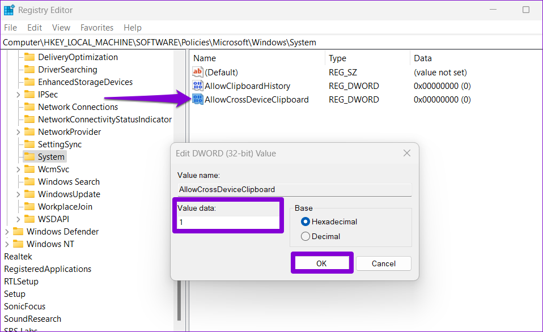Image resolution: width=543 pixels, height=332 pixels.
Task: Click the EnhancedStorageDevices folder icon
Action: 29,82
